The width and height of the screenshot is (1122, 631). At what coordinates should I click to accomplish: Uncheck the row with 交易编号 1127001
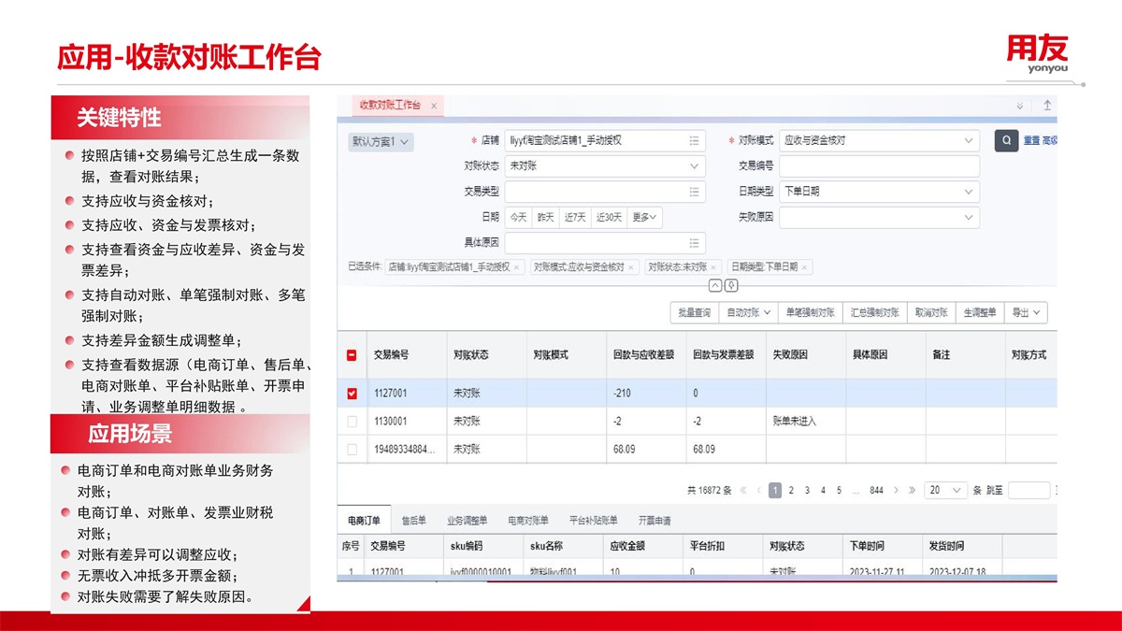pyautogui.click(x=352, y=394)
